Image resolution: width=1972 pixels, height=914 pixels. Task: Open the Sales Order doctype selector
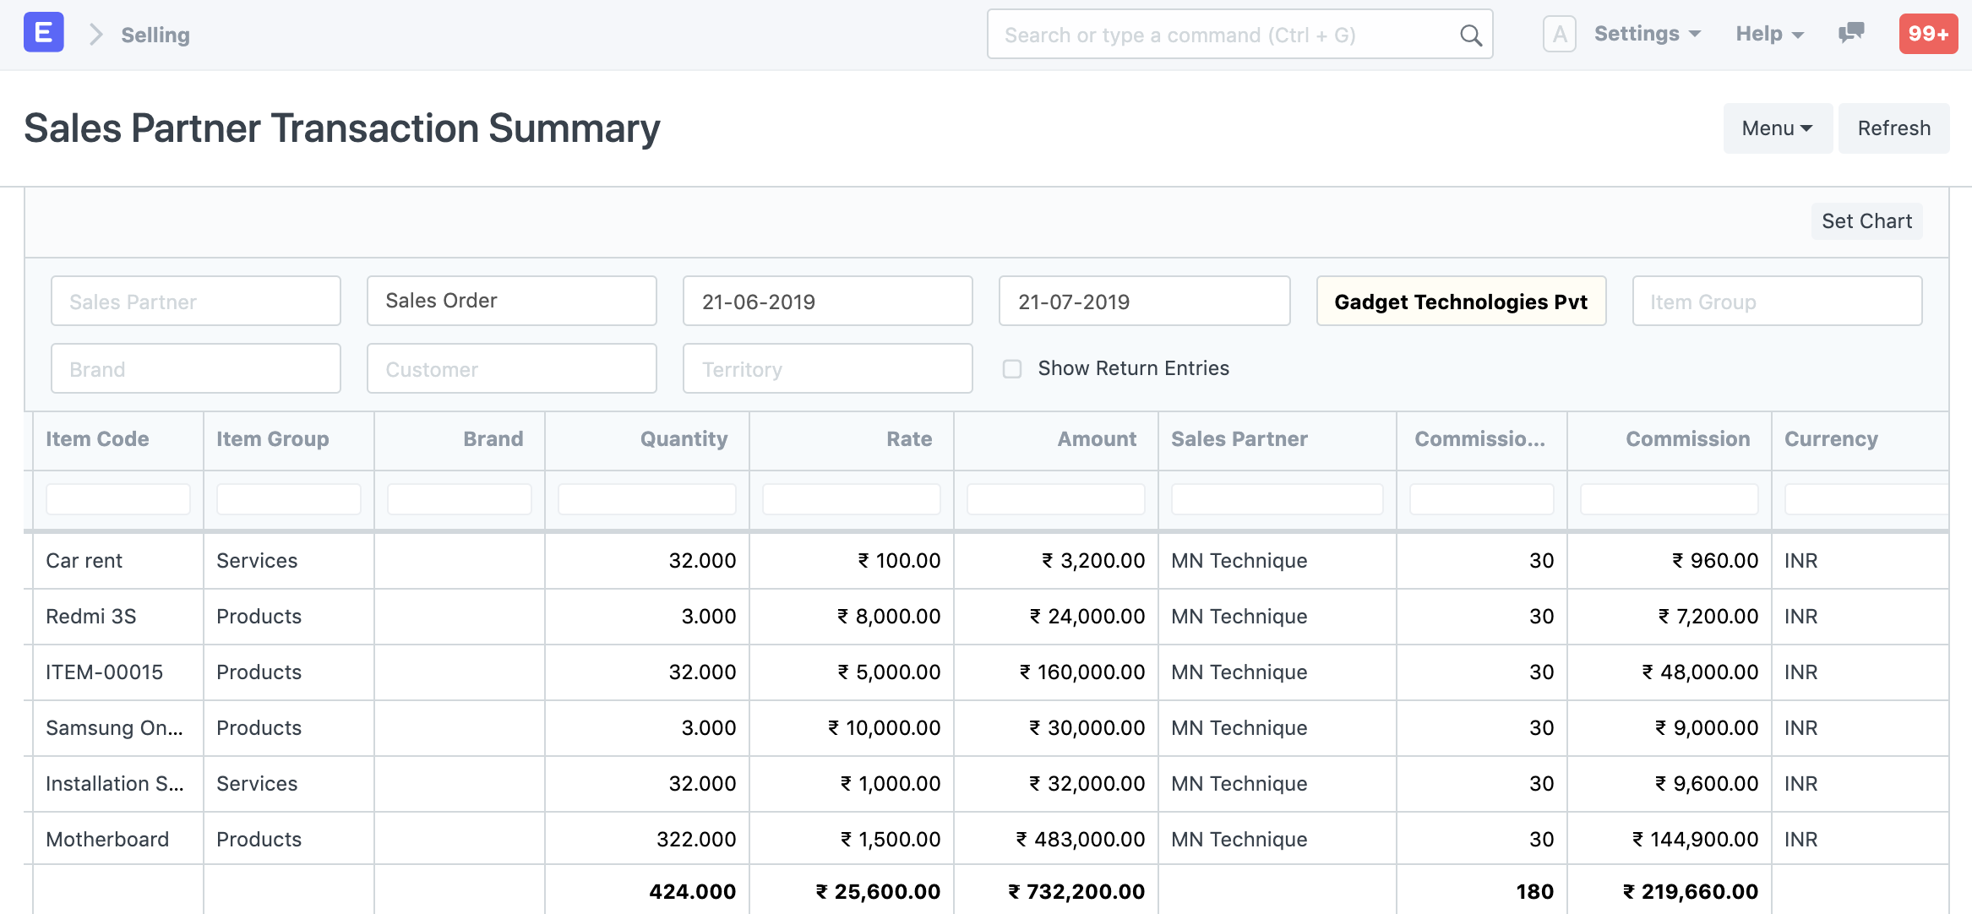point(511,301)
